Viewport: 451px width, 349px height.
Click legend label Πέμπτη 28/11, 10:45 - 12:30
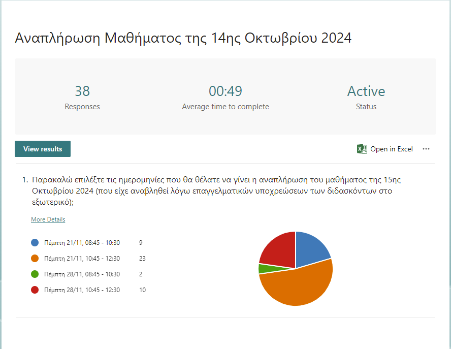point(82,290)
